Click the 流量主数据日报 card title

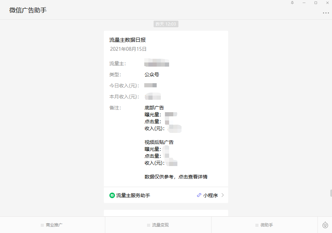(127, 40)
